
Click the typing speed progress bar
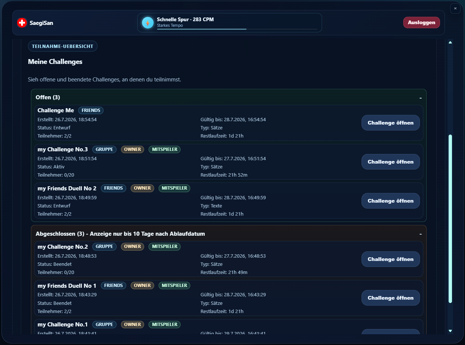point(237,29)
